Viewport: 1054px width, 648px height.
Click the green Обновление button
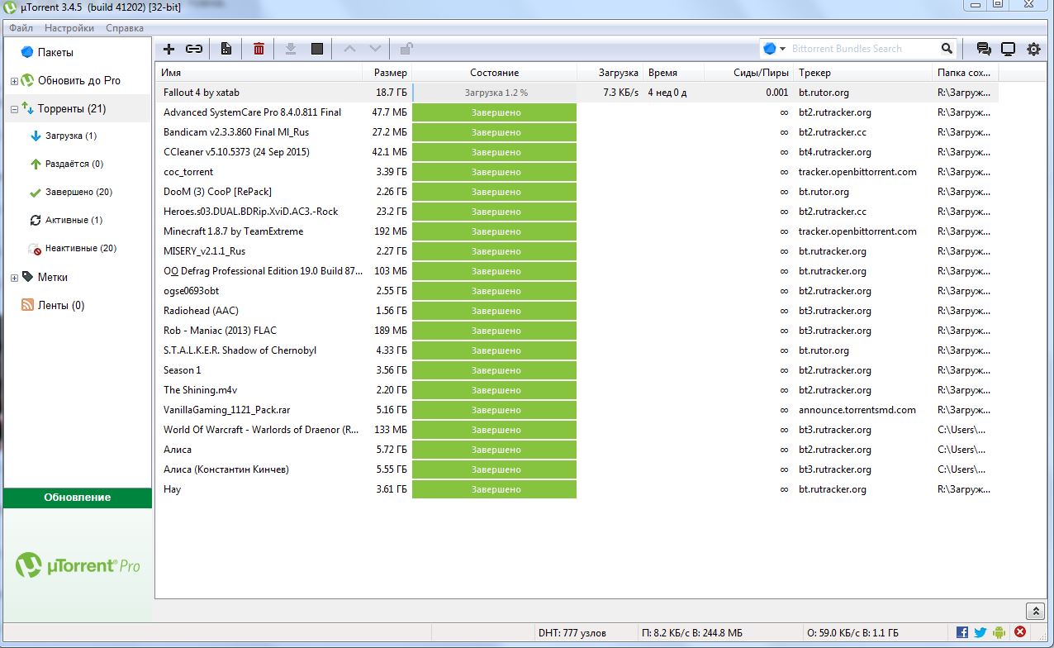[78, 498]
